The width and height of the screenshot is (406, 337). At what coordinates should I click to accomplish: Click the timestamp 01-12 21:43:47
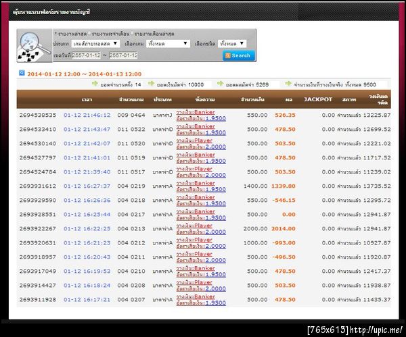87,130
